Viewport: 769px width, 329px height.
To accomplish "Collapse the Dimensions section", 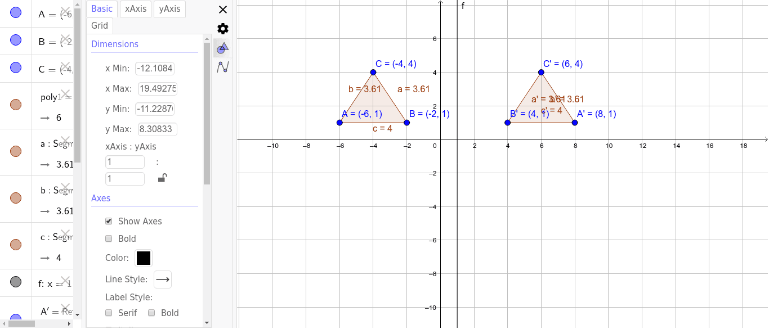I will click(114, 44).
